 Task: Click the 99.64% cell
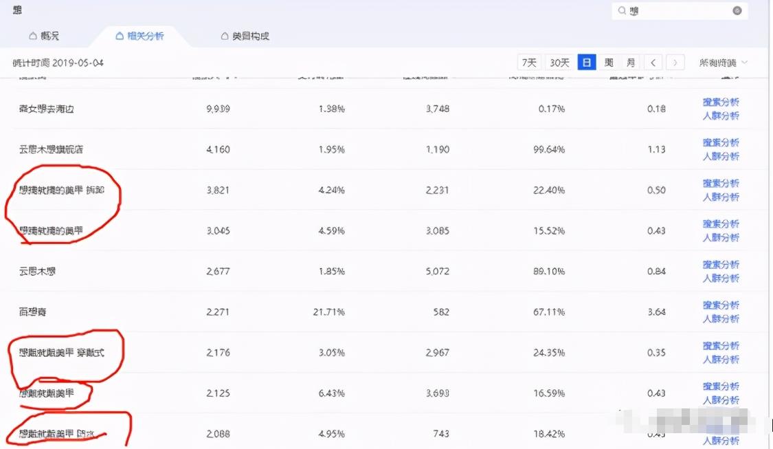[549, 149]
